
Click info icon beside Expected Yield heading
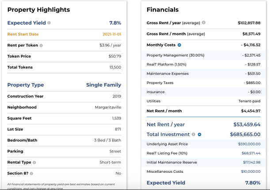(49, 23)
